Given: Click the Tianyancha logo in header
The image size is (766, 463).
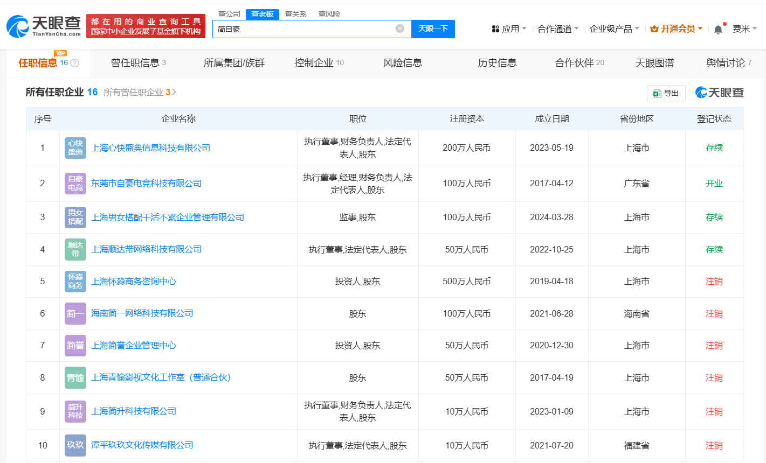Looking at the screenshot, I should tap(44, 26).
